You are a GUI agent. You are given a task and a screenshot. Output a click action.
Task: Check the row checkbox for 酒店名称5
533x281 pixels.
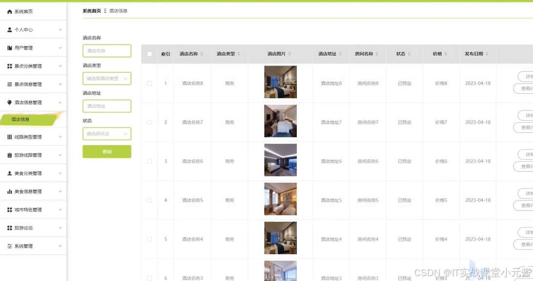pos(149,200)
